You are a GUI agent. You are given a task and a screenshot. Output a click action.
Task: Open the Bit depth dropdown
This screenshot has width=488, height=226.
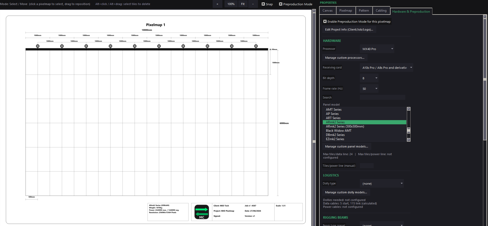[369, 78]
